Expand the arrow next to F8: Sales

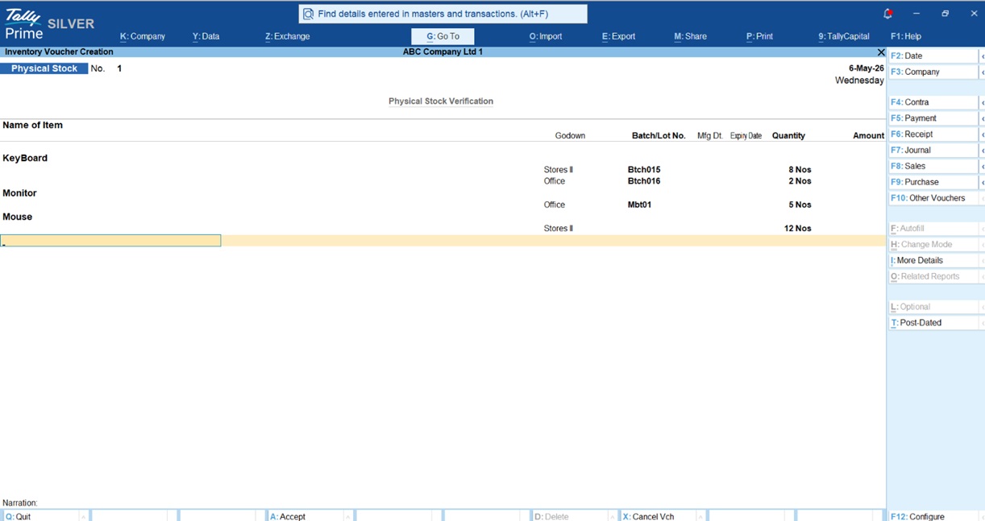982,166
